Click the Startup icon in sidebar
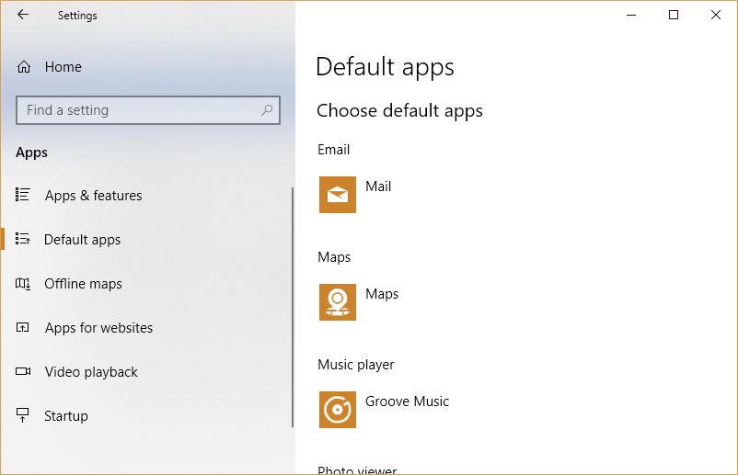This screenshot has width=738, height=475. (23, 415)
